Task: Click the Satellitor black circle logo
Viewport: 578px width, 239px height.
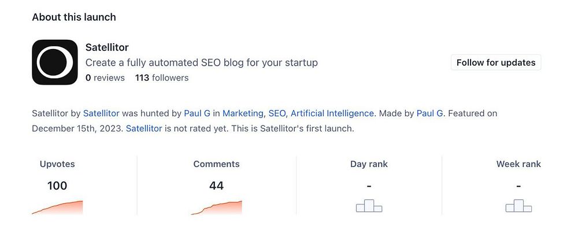Action: (x=55, y=62)
